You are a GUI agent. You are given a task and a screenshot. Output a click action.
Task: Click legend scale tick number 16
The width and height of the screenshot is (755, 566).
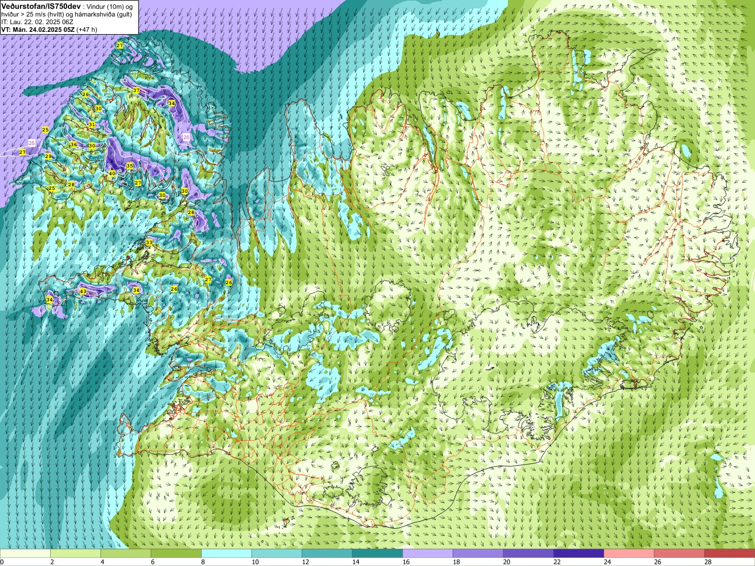[406, 562]
